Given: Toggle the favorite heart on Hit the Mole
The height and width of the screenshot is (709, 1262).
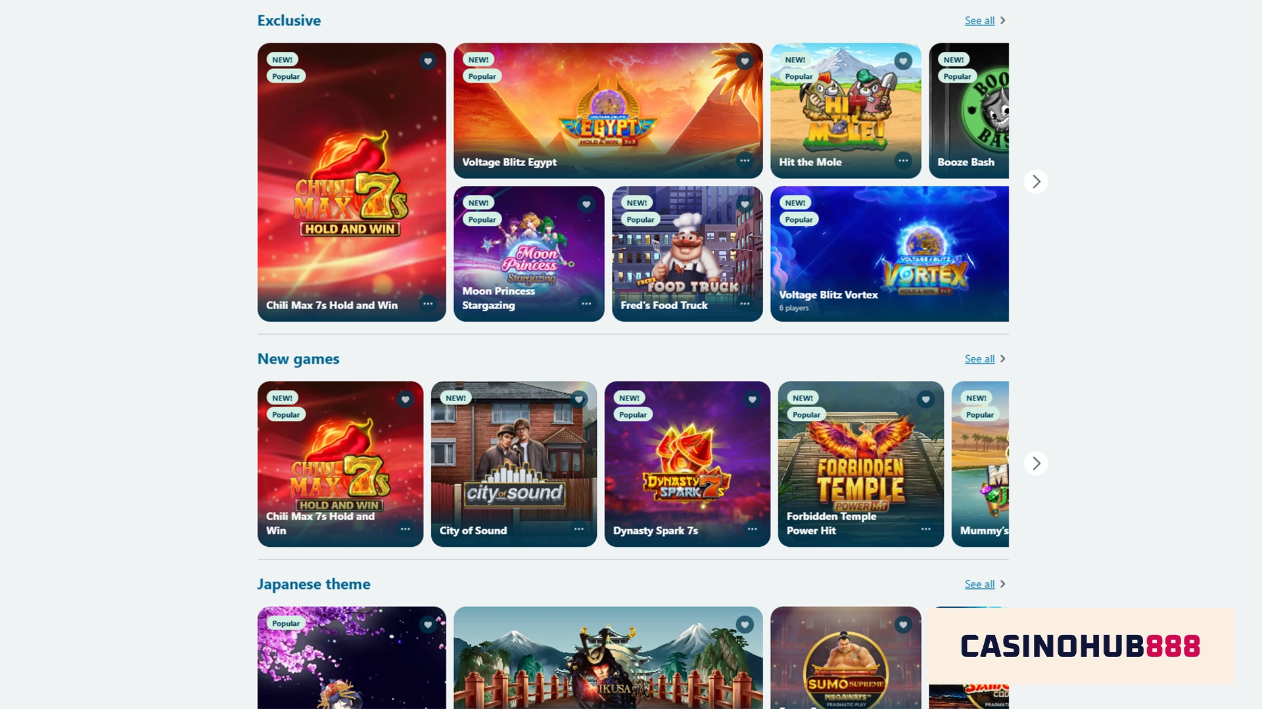Looking at the screenshot, I should click(x=903, y=61).
